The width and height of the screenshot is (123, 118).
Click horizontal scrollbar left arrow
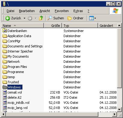(4, 114)
